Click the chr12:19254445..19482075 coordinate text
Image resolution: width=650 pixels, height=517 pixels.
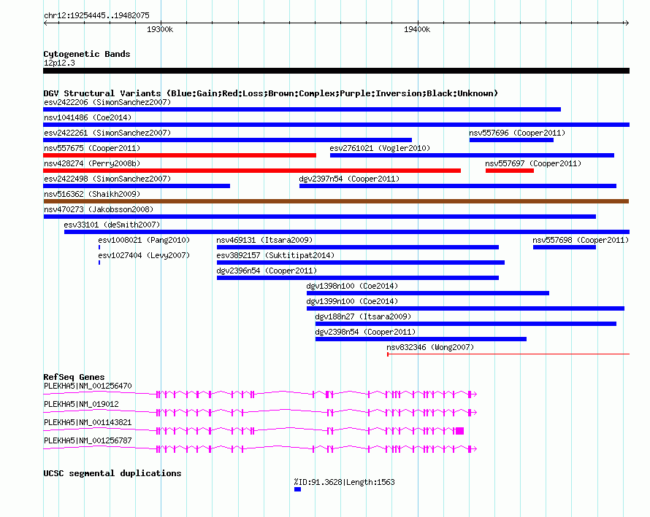[96, 15]
